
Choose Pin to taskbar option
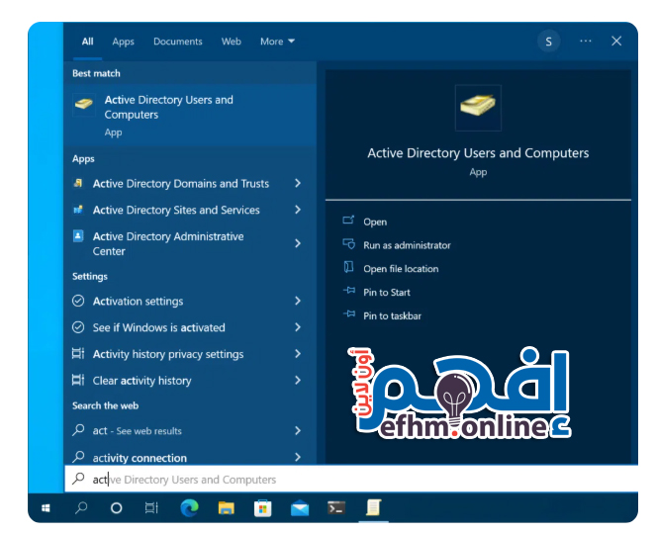pyautogui.click(x=392, y=316)
